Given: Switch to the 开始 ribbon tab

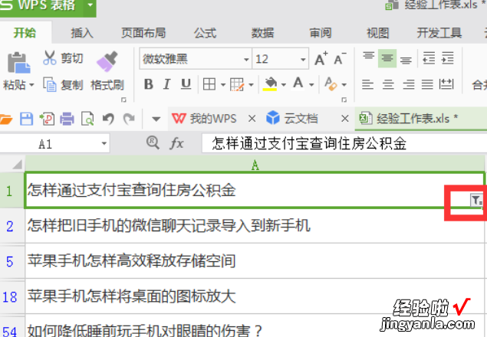Looking at the screenshot, I should (25, 33).
